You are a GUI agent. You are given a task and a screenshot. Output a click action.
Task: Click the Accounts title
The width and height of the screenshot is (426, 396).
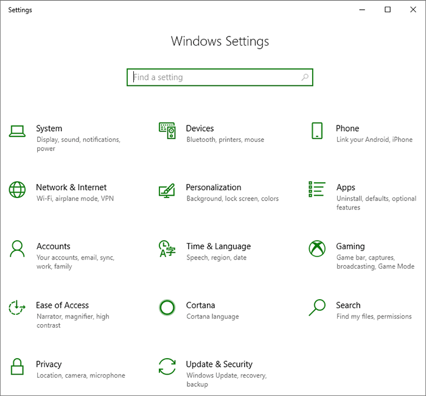pos(54,246)
